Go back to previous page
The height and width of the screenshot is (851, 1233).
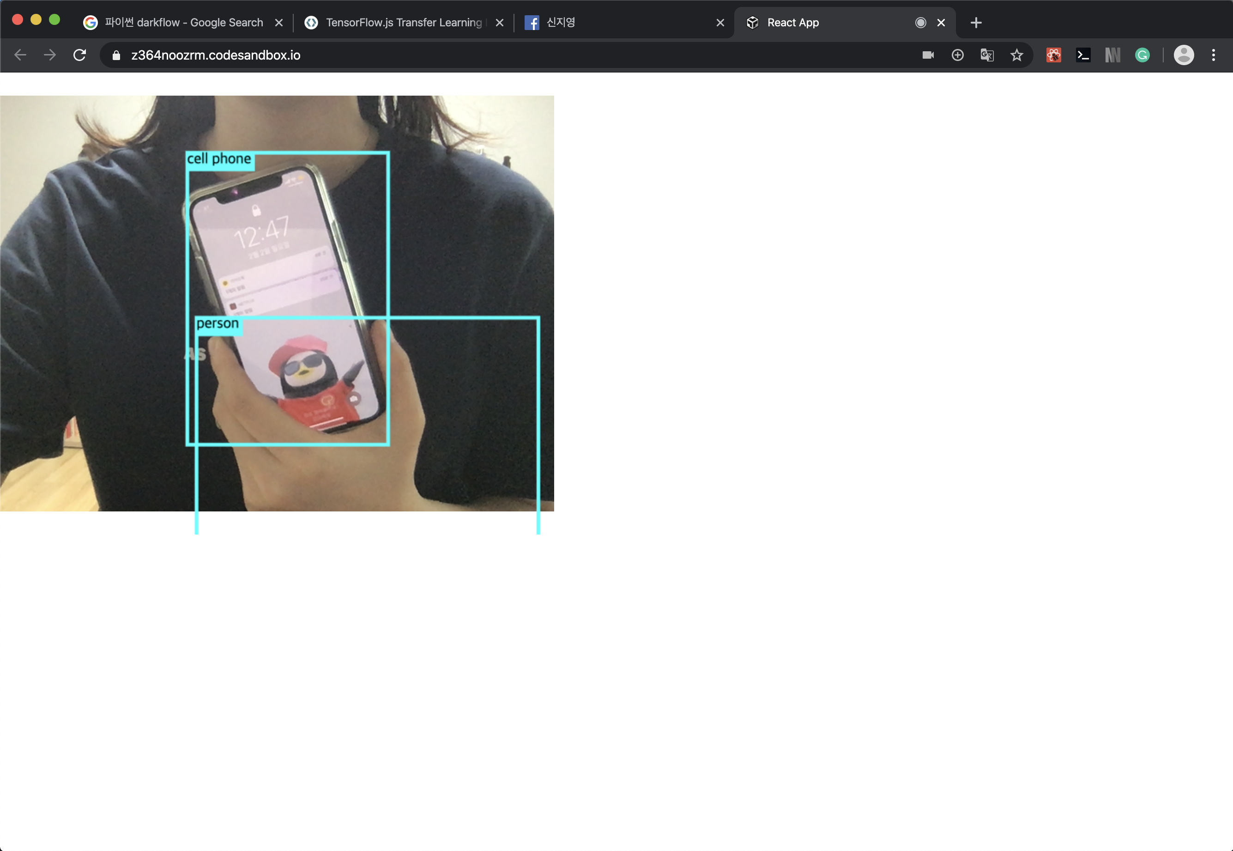[x=20, y=55]
